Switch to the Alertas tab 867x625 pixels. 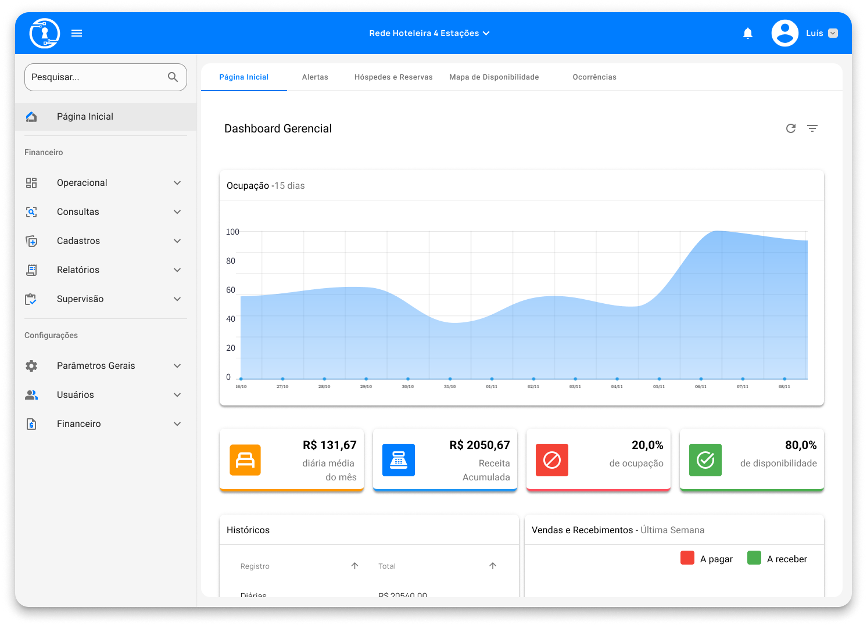[x=315, y=77]
